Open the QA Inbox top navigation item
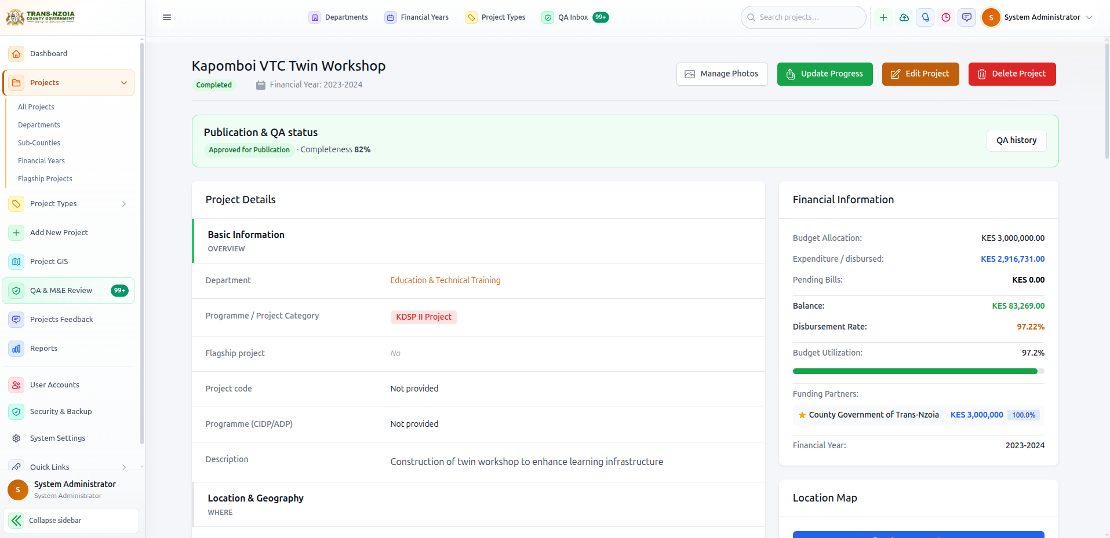Screen dimensions: 1110x538 point(575,17)
